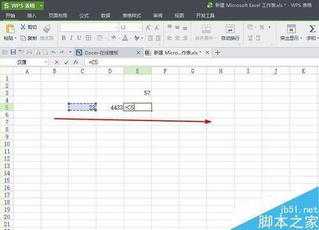Expand the Name Box SUM dropdown

46,62
